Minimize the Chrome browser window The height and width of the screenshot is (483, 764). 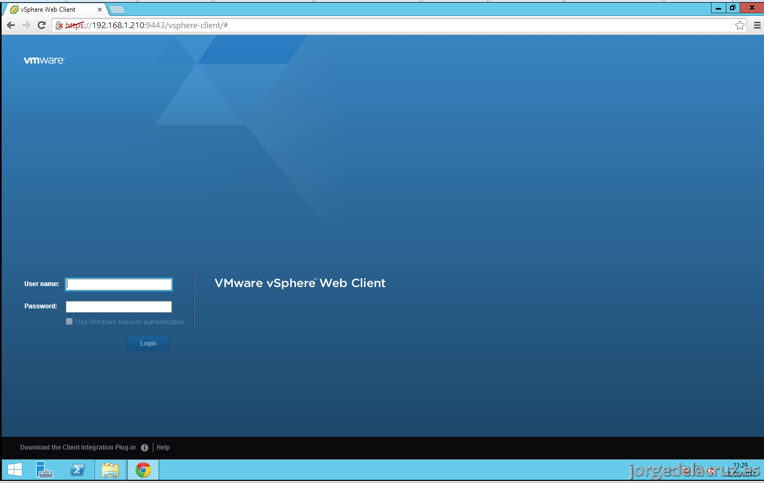click(x=718, y=8)
